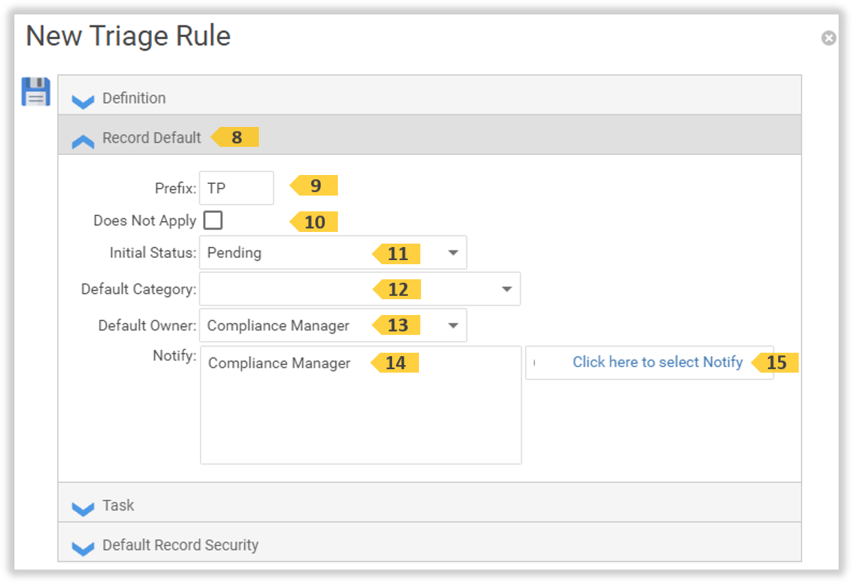Click the Default Owner field text
This screenshot has height=584, width=853.
pos(278,325)
